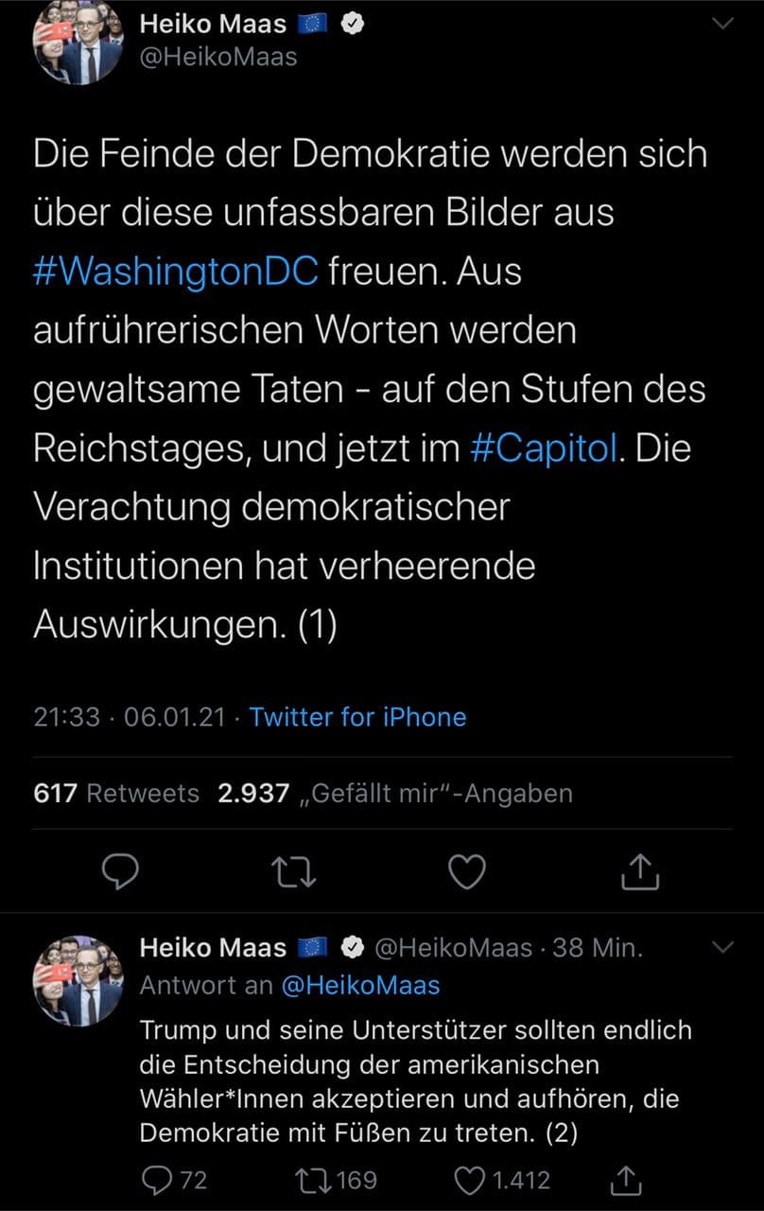Open the Heiko Maas name in tweet header
Screen dimensions: 764x1211
pyautogui.click(x=213, y=26)
